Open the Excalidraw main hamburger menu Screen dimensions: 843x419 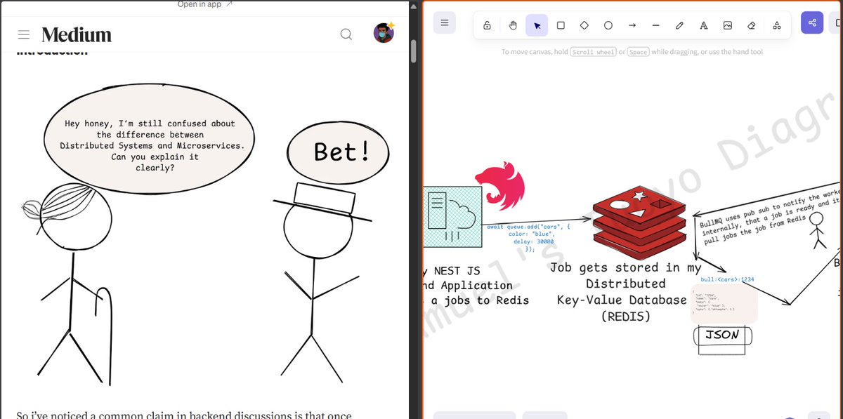(444, 23)
